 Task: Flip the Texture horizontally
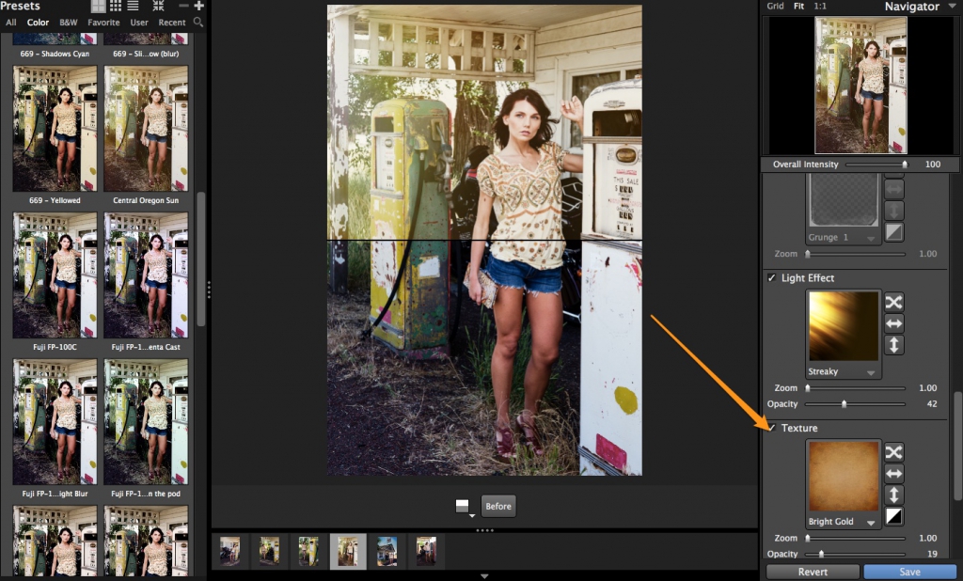pos(893,474)
